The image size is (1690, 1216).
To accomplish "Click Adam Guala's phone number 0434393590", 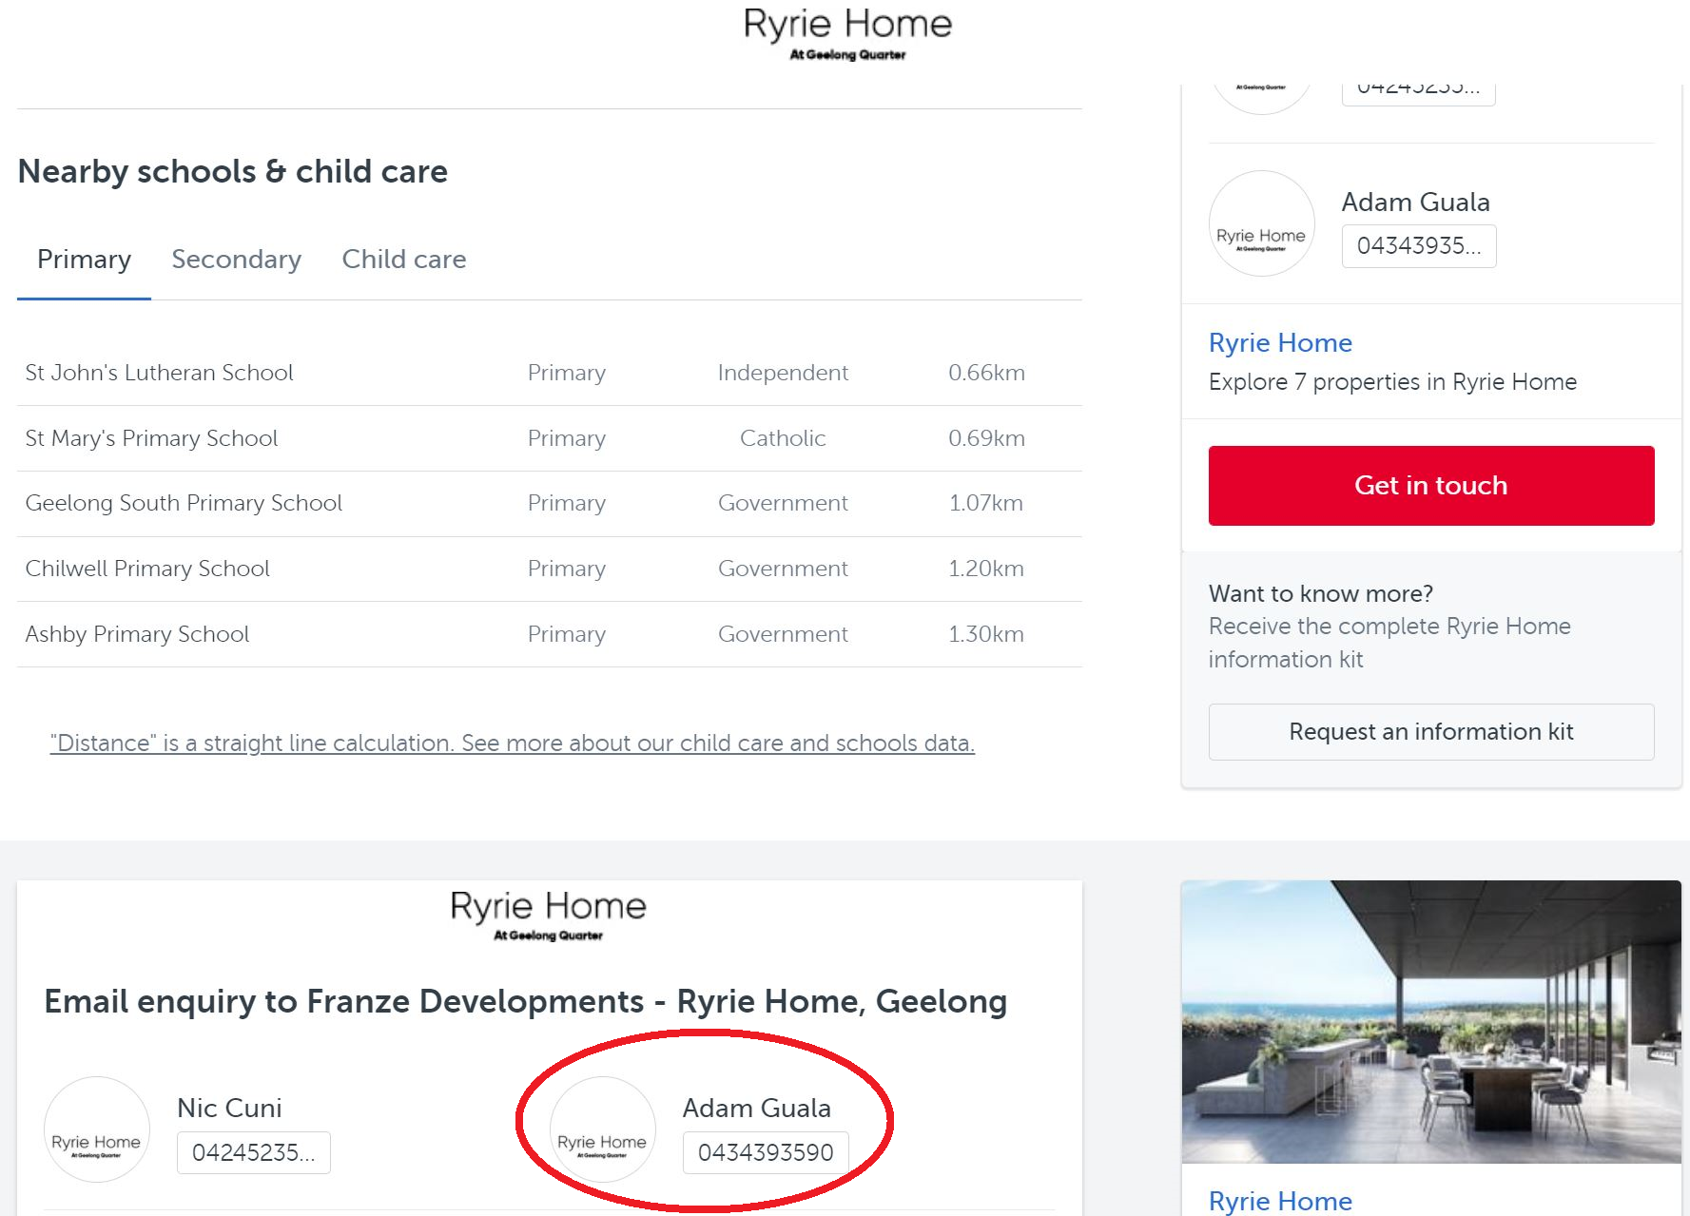I will pyautogui.click(x=766, y=1153).
